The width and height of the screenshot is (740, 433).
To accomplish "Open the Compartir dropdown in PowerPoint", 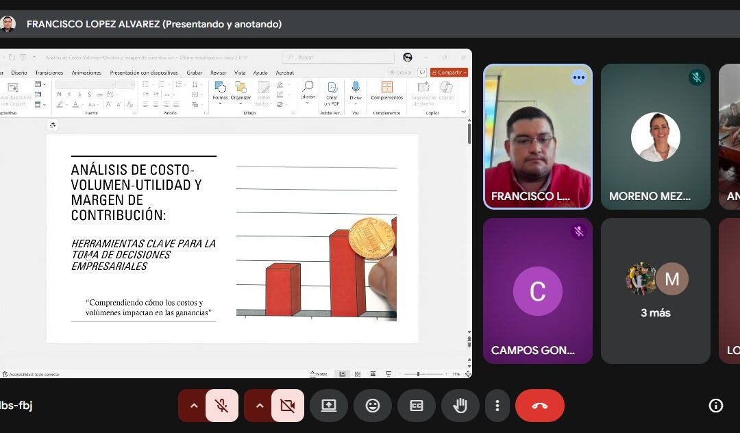I will click(x=449, y=73).
